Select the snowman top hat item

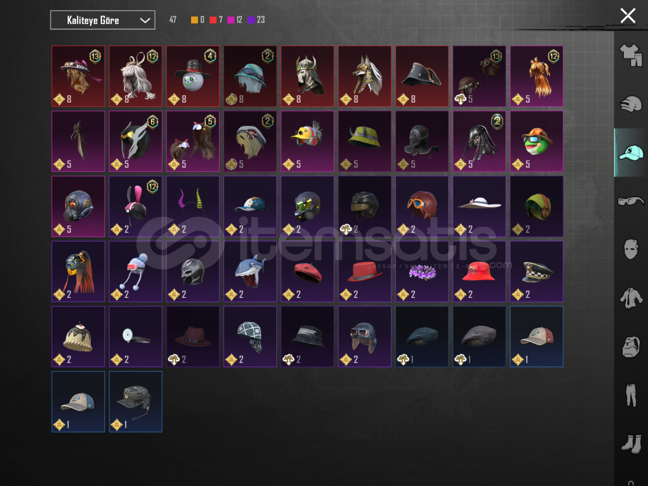click(193, 76)
